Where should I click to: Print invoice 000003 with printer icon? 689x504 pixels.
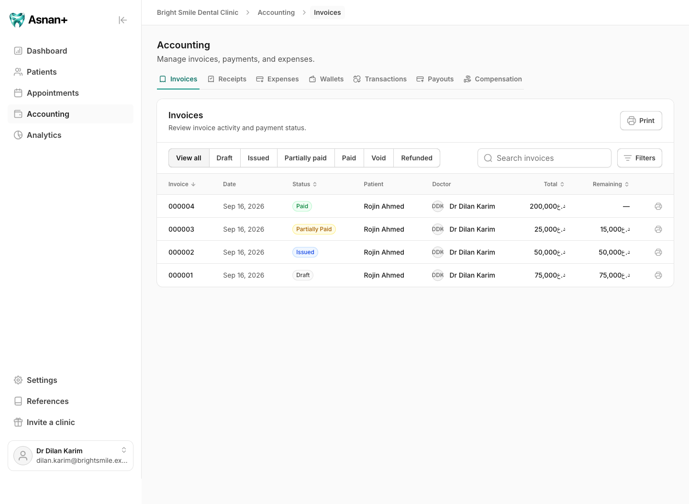click(x=658, y=229)
